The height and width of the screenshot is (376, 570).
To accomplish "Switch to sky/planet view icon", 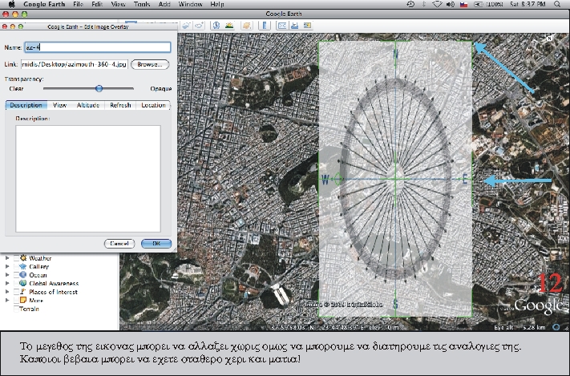I will click(x=247, y=25).
